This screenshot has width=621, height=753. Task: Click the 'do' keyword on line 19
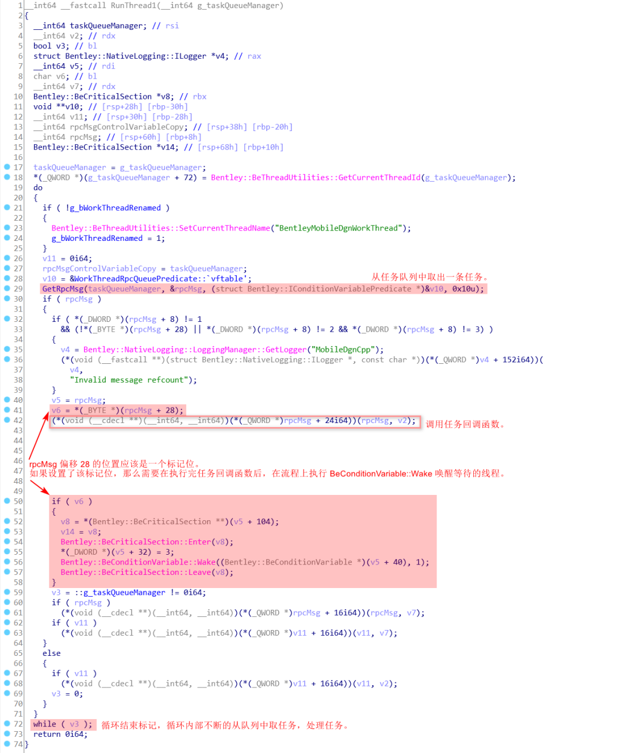(x=38, y=187)
